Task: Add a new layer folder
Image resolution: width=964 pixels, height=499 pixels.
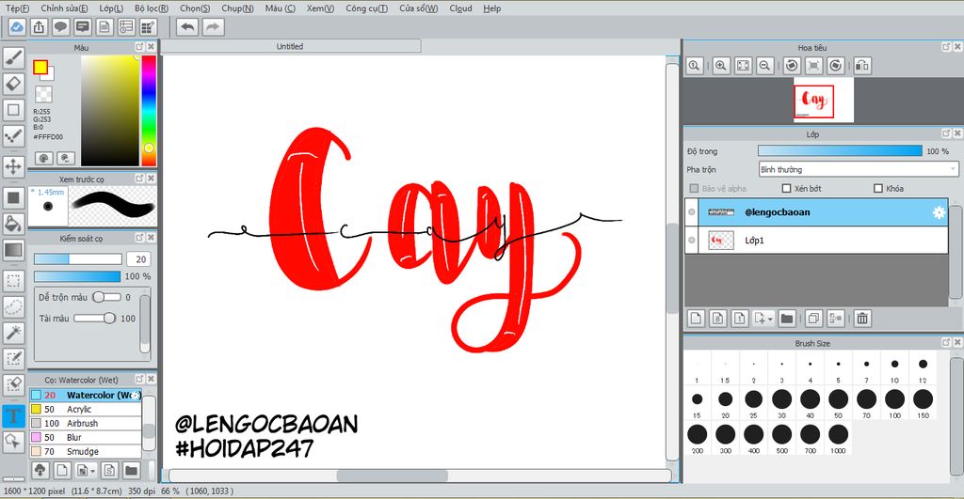Action: [x=786, y=318]
